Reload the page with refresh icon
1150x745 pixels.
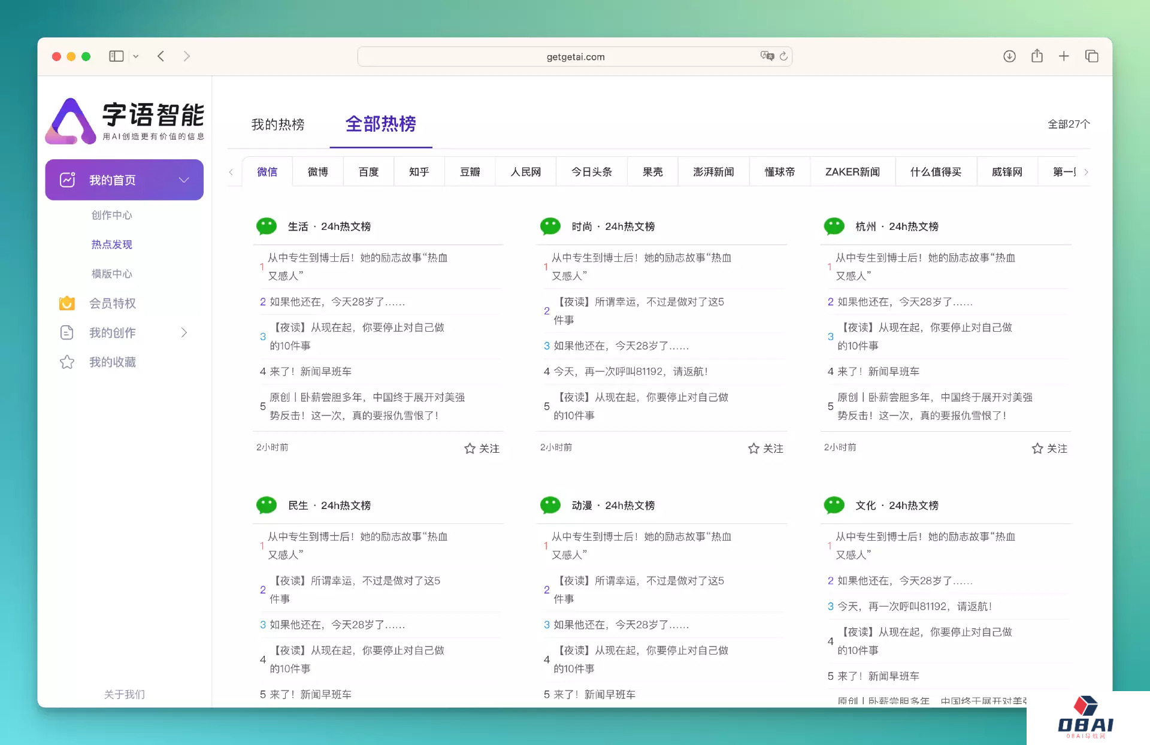tap(783, 56)
